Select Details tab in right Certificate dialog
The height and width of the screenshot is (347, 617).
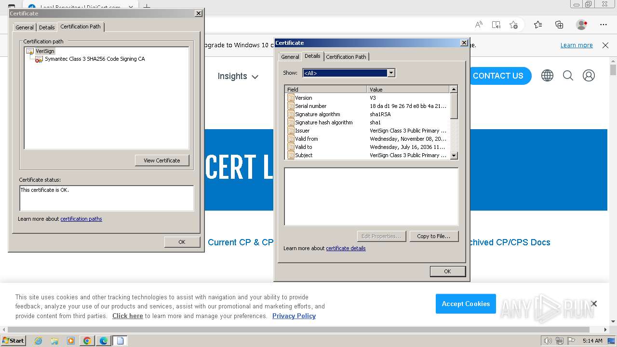[x=312, y=56]
